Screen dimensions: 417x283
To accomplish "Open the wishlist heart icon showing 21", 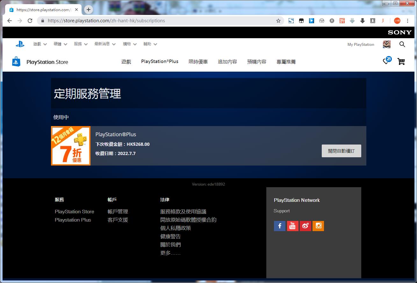I will click(387, 61).
